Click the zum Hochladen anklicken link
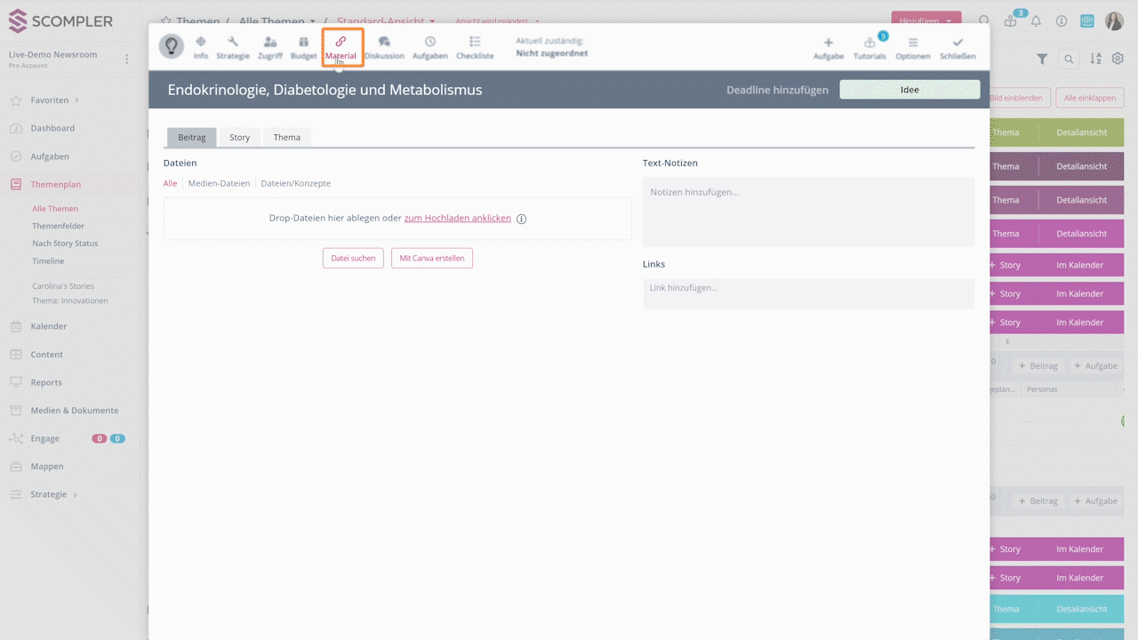 [x=457, y=218]
